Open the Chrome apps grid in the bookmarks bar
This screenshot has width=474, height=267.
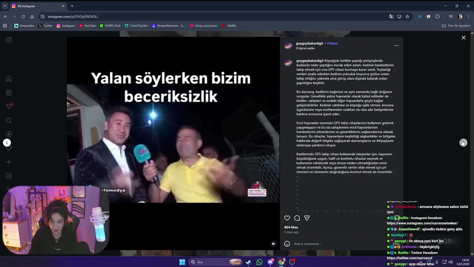[5, 26]
